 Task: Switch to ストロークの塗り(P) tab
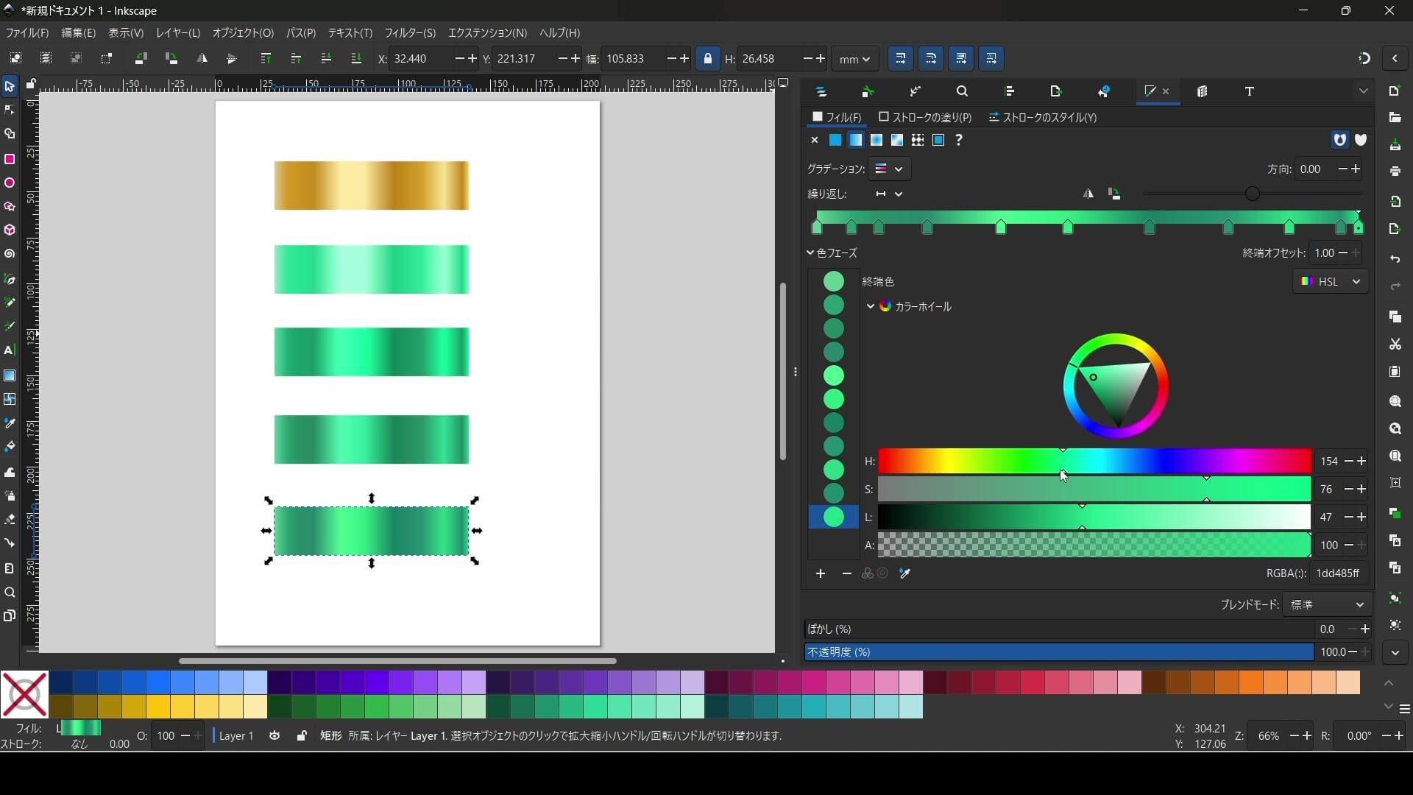click(x=925, y=117)
